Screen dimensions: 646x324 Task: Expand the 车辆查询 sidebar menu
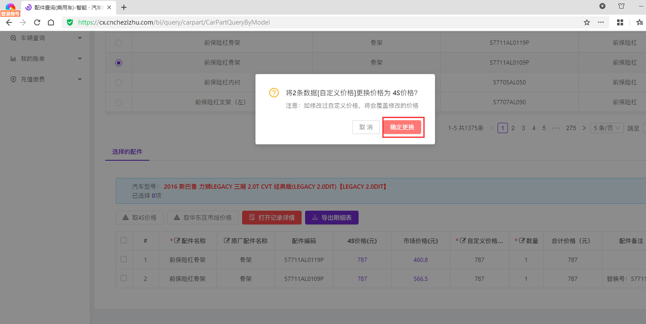tap(80, 38)
